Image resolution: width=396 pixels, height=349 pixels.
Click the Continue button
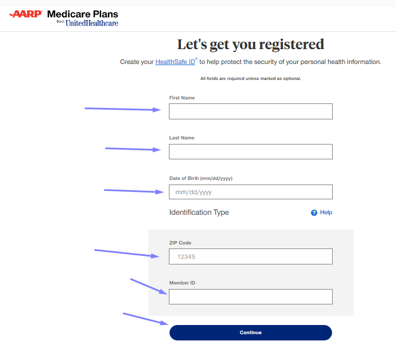(x=250, y=332)
